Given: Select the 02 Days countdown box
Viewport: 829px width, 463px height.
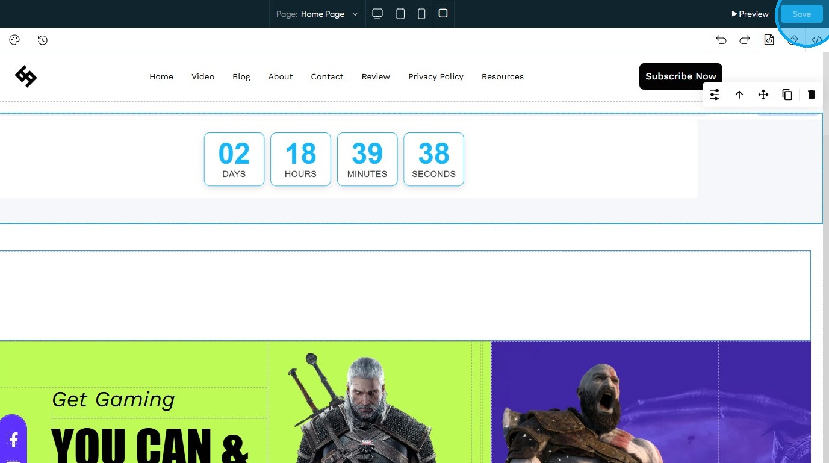Looking at the screenshot, I should (234, 160).
